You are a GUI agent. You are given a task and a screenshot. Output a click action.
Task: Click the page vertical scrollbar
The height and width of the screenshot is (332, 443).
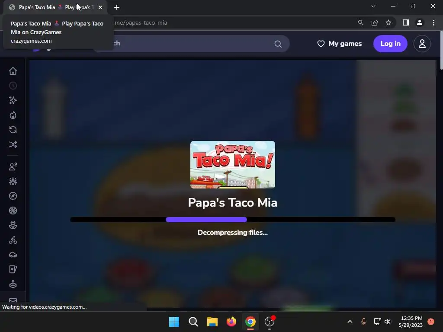(441, 50)
